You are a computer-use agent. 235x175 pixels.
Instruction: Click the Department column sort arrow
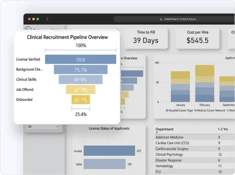(x=157, y=132)
